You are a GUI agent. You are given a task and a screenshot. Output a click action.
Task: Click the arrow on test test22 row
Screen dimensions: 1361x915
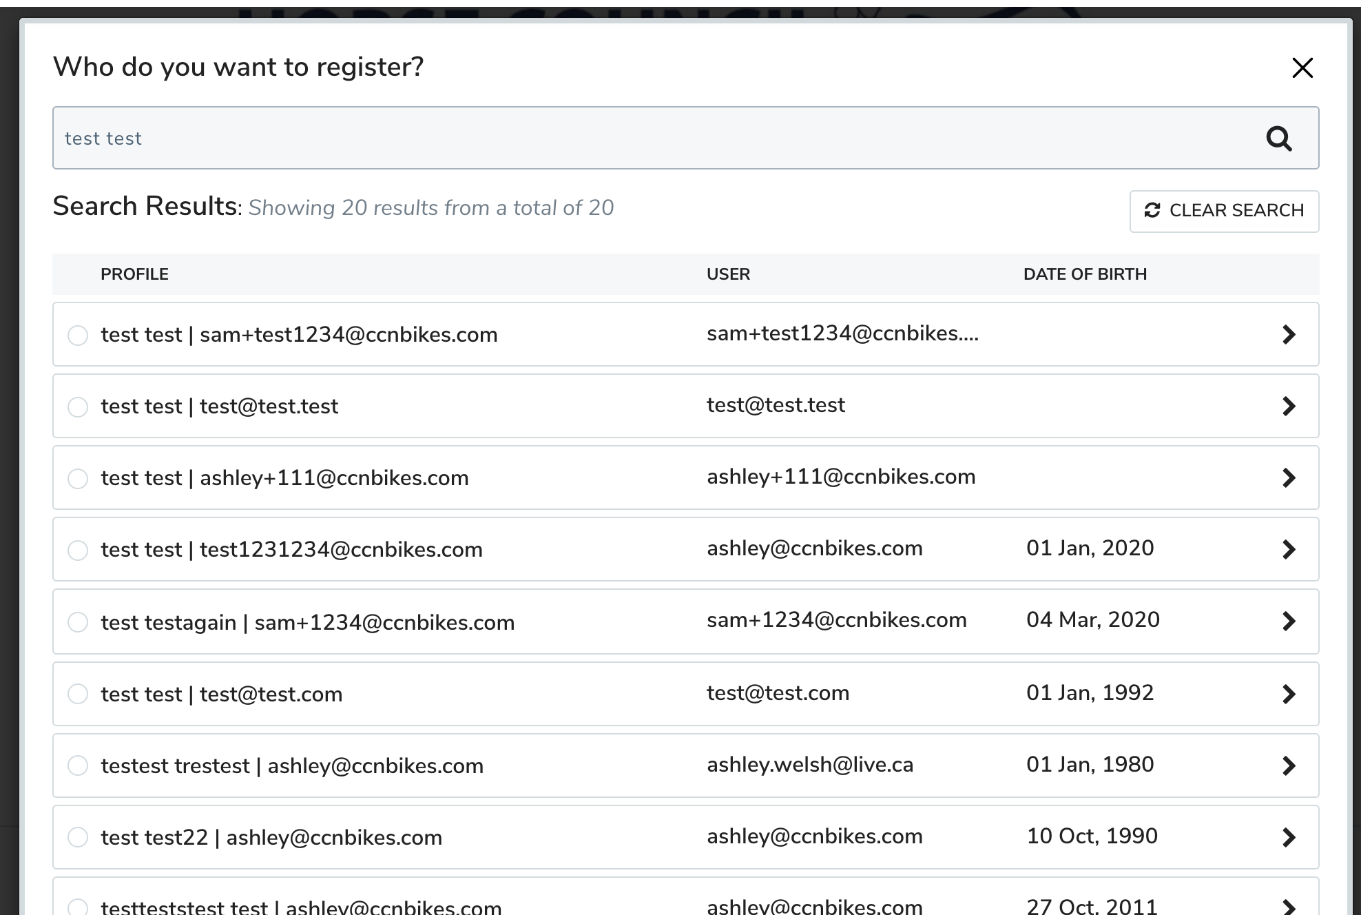point(1289,838)
